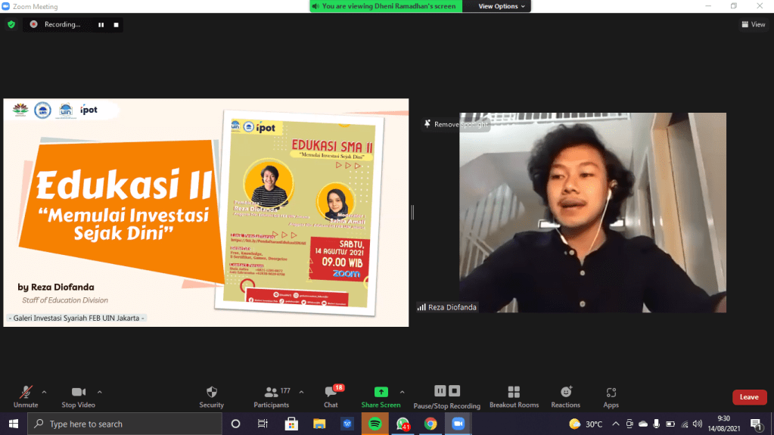Open the Security shield icon
The height and width of the screenshot is (435, 774).
click(212, 392)
